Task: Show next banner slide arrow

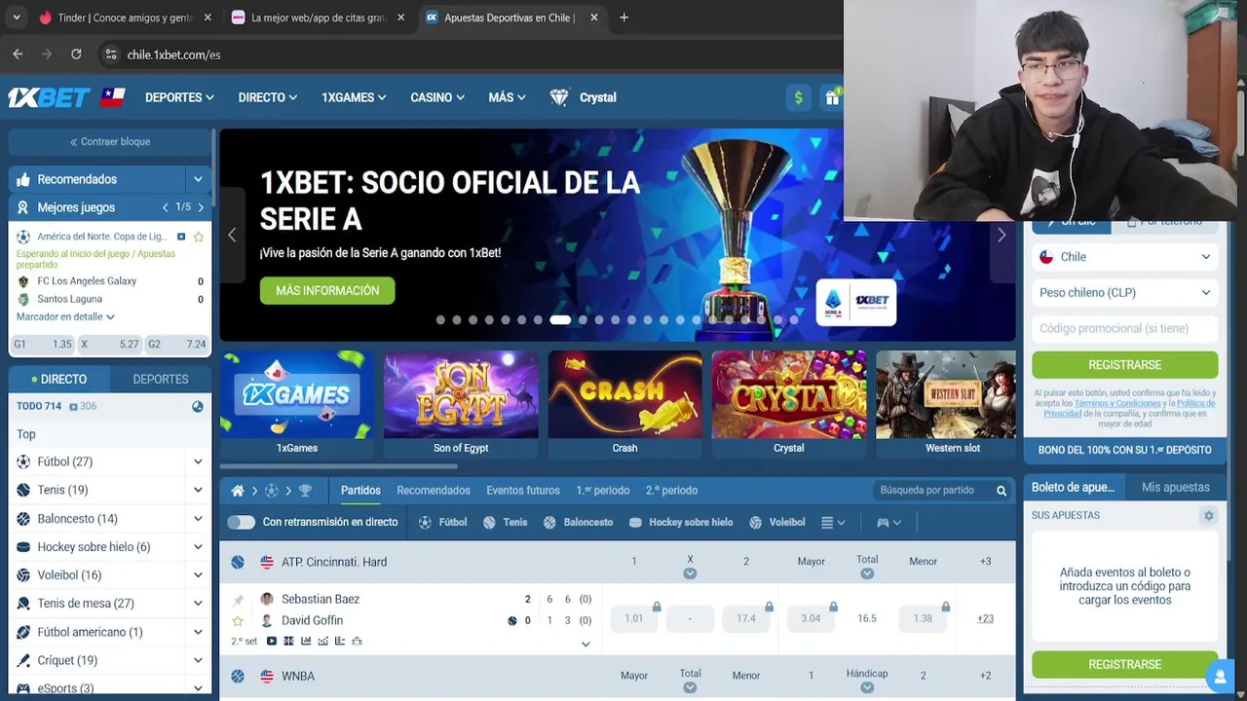Action: coord(1001,235)
